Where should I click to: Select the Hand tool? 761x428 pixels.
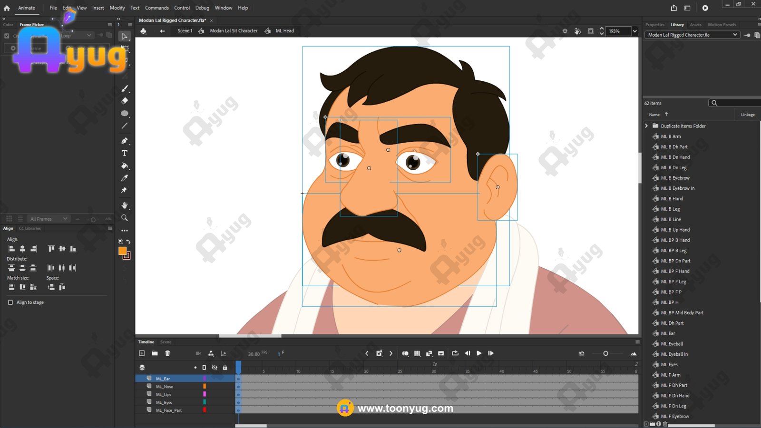pyautogui.click(x=125, y=205)
